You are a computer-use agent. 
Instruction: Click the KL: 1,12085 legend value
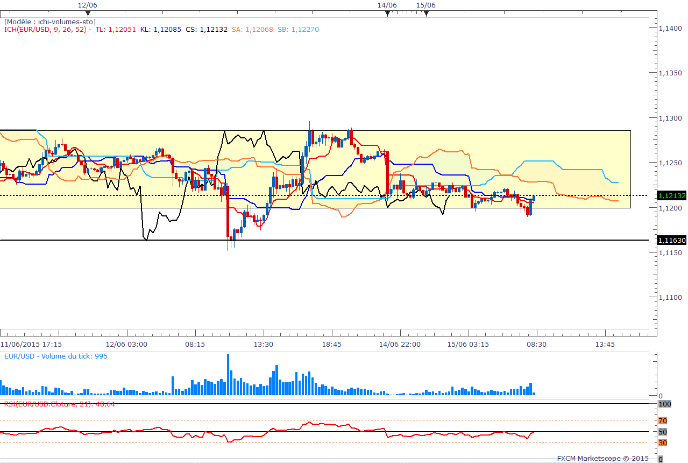click(x=161, y=30)
